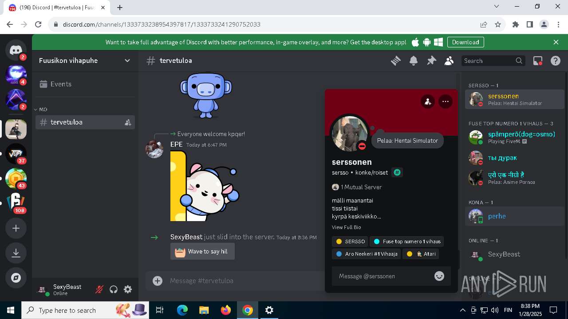The image size is (568, 319).
Task: Click the Add a Server plus icon
Action: (x=16, y=228)
